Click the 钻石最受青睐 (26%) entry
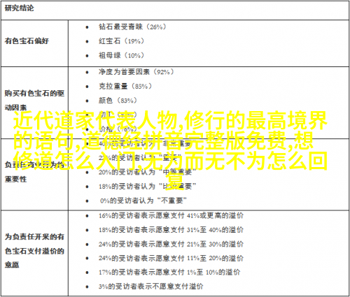Viewport: 350px width, 297px height. [x=132, y=27]
